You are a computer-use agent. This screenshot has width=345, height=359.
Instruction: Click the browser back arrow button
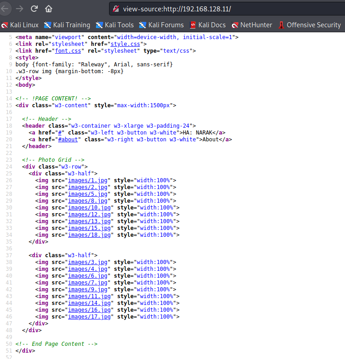(5, 9)
